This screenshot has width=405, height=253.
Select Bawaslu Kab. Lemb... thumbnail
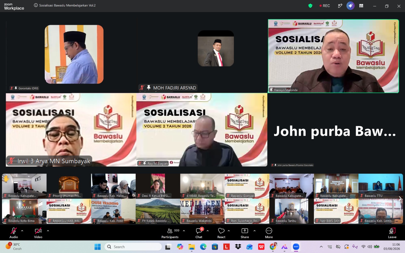(x=380, y=211)
